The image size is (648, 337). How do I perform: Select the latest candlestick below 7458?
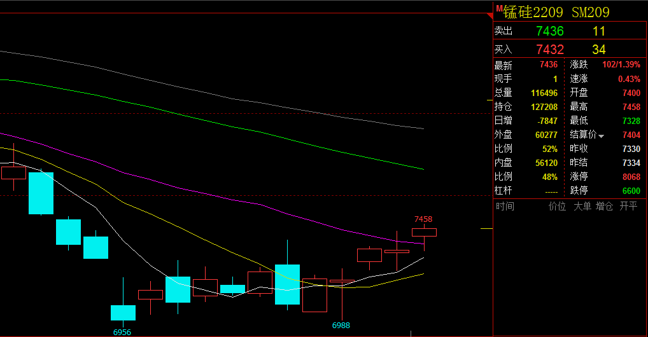point(424,232)
